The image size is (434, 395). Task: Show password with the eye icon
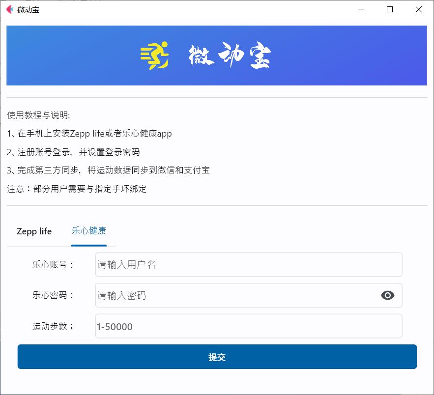[x=387, y=295]
